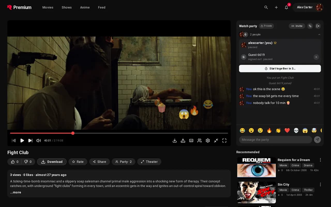
Task: Click the Start together countdown button
Action: tap(280, 69)
